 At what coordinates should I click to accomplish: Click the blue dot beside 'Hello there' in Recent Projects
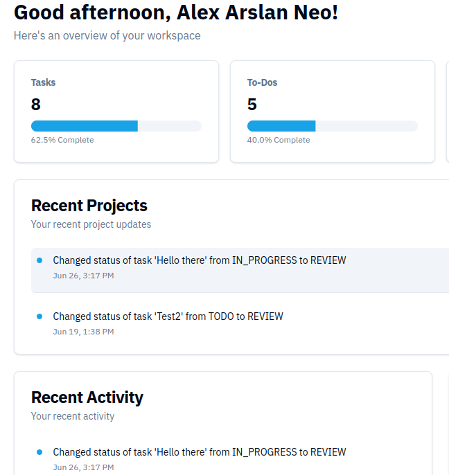[x=39, y=260]
